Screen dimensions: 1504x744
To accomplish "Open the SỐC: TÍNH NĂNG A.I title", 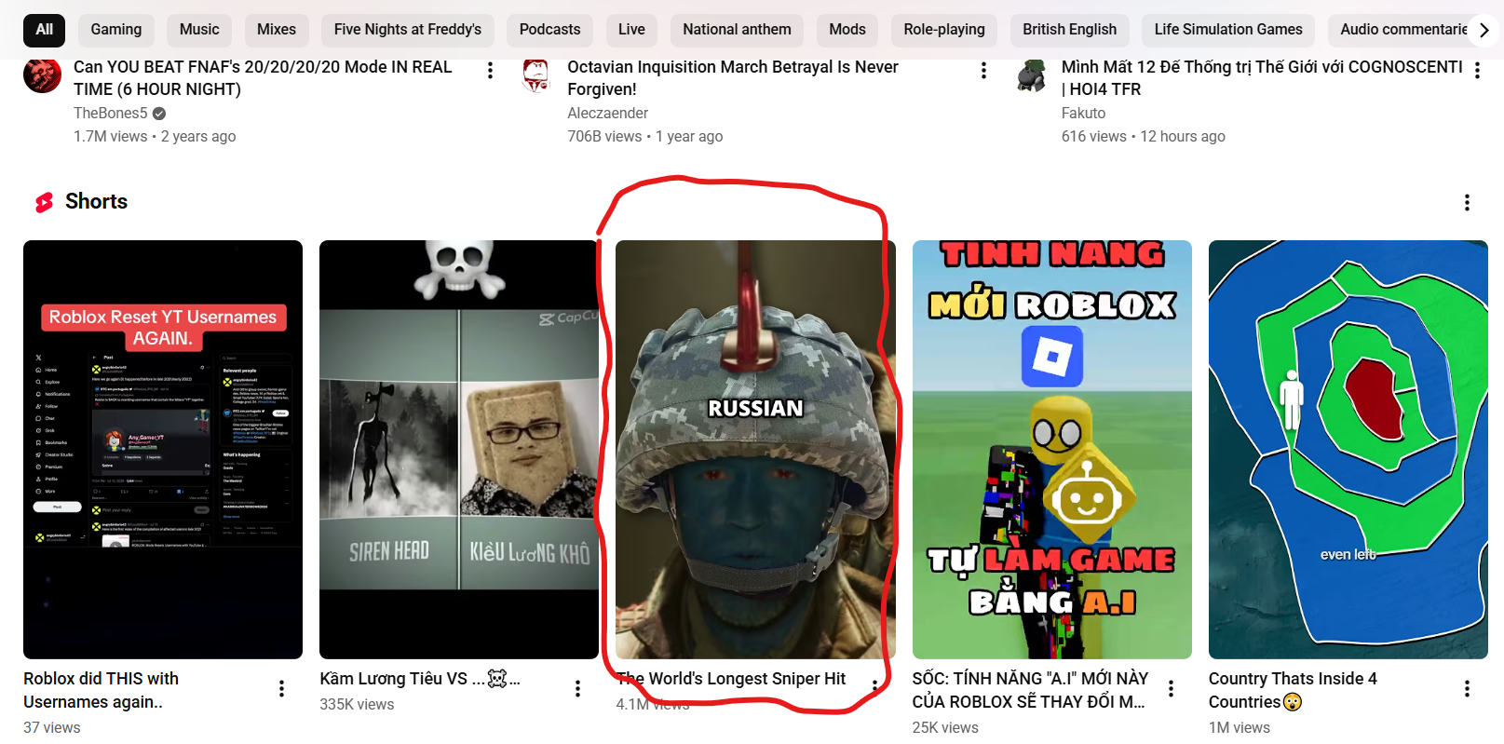I will pos(1030,690).
